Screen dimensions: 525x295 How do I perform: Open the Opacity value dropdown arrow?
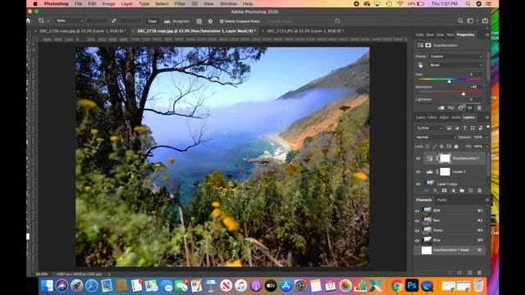(486, 137)
